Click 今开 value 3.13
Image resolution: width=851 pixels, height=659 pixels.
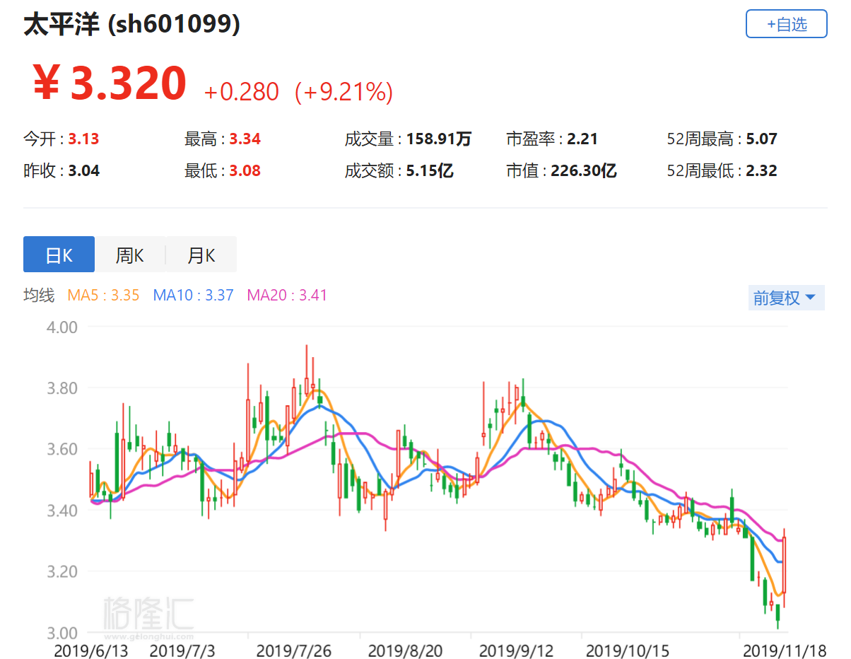pyautogui.click(x=83, y=139)
